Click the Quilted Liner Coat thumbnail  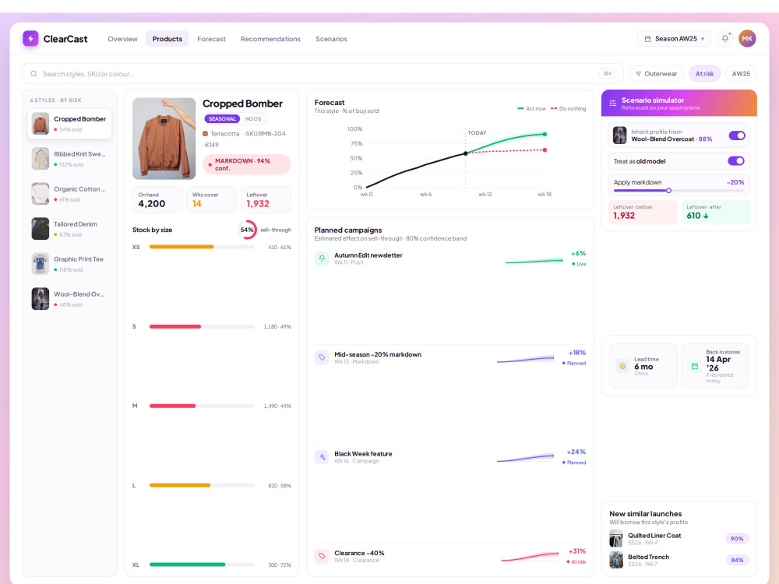pos(616,538)
